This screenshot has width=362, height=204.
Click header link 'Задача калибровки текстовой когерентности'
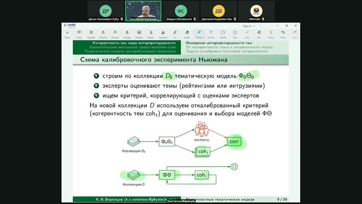(x=227, y=51)
